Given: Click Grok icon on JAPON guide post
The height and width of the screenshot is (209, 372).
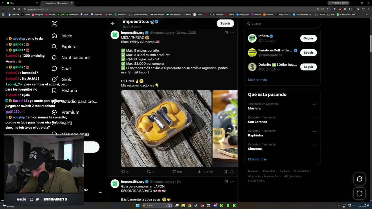Looking at the screenshot, I should click(226, 182).
